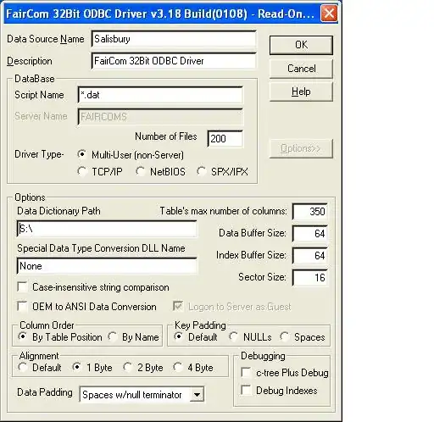Select the Number of Files field
The image size is (434, 422).
pos(225,139)
